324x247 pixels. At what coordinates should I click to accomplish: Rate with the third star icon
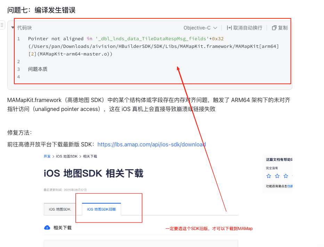click(286, 176)
